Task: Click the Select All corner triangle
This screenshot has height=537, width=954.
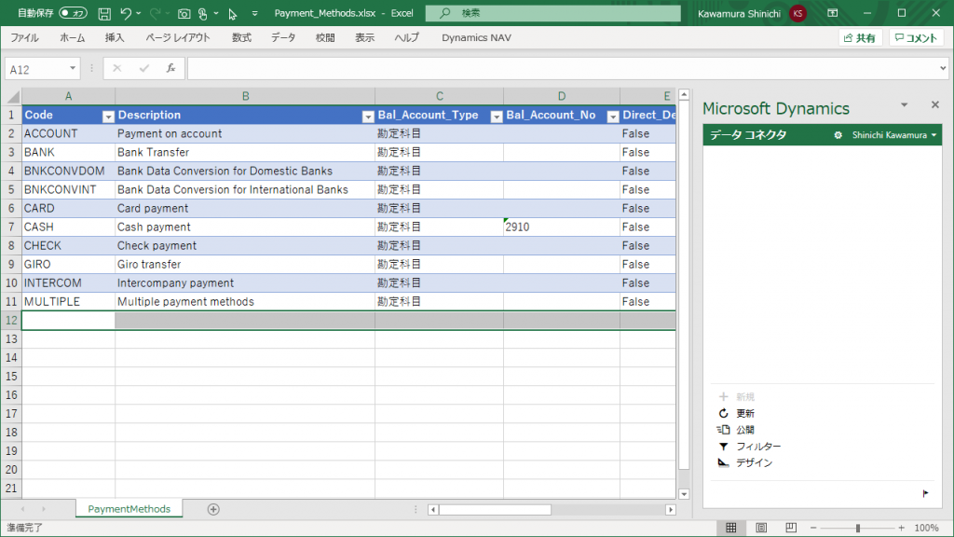Action: tap(12, 96)
